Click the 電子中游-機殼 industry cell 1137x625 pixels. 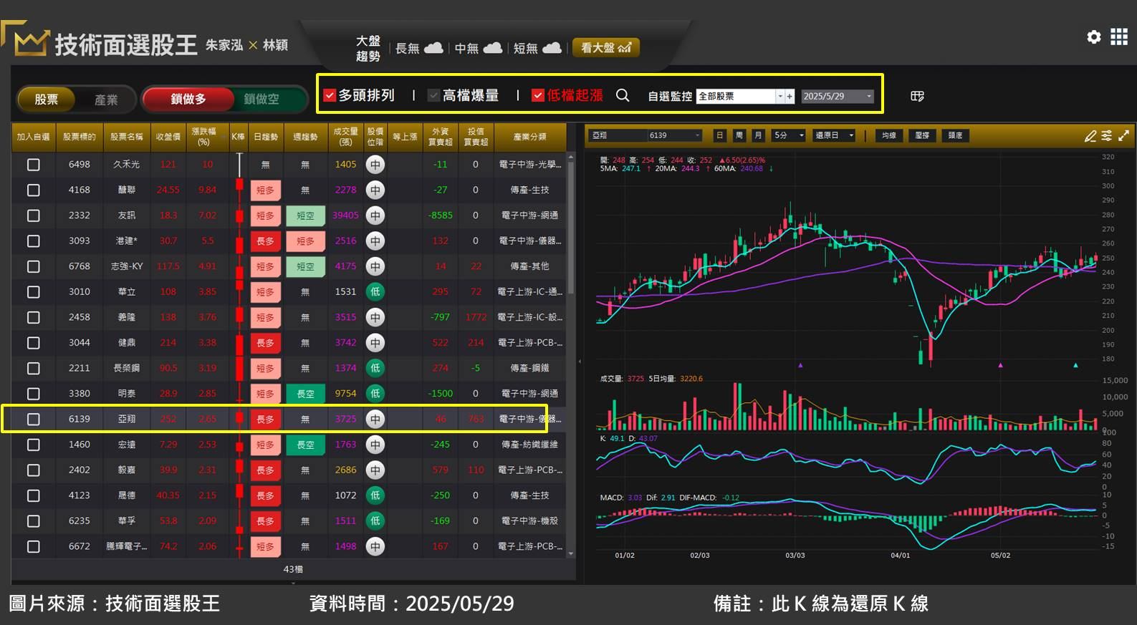(x=529, y=521)
